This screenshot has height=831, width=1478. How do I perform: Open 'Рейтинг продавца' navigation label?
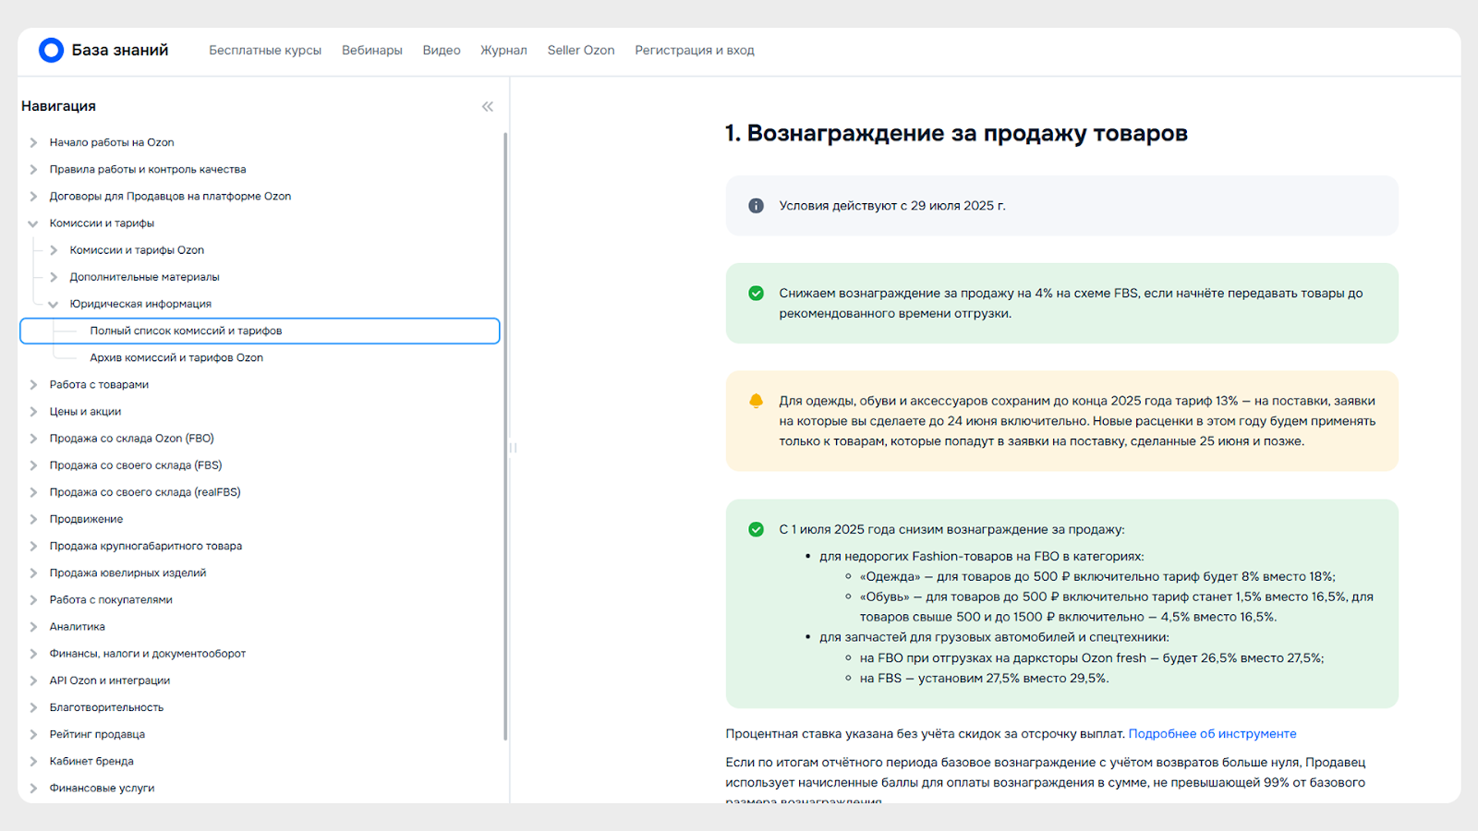pyautogui.click(x=97, y=734)
